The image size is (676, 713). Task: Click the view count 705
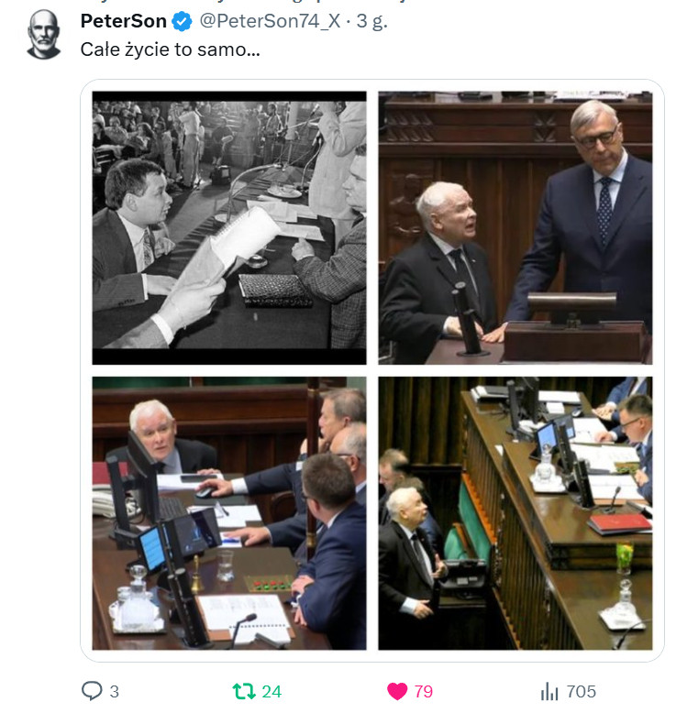pyautogui.click(x=582, y=692)
